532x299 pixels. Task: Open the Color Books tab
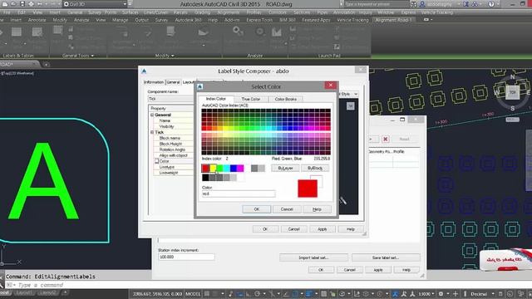286,99
